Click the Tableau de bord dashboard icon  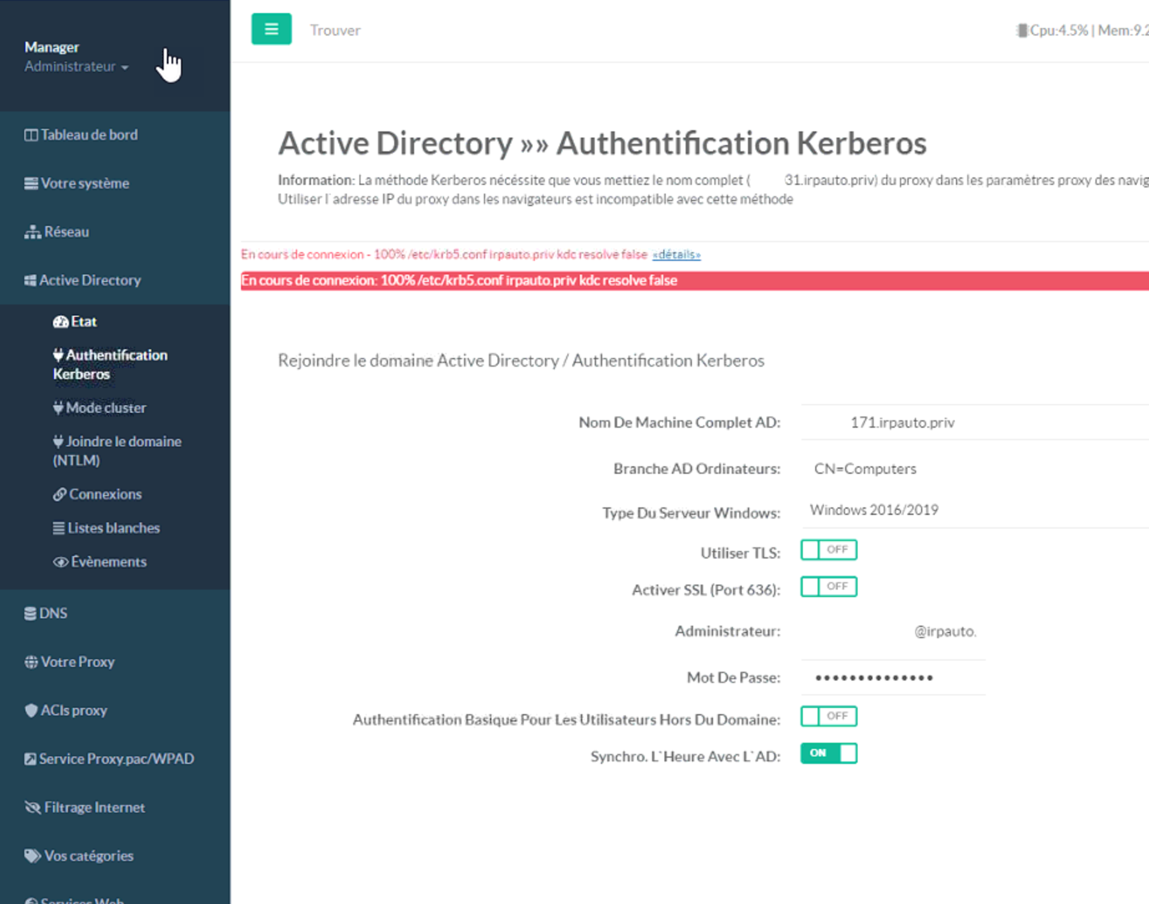31,135
